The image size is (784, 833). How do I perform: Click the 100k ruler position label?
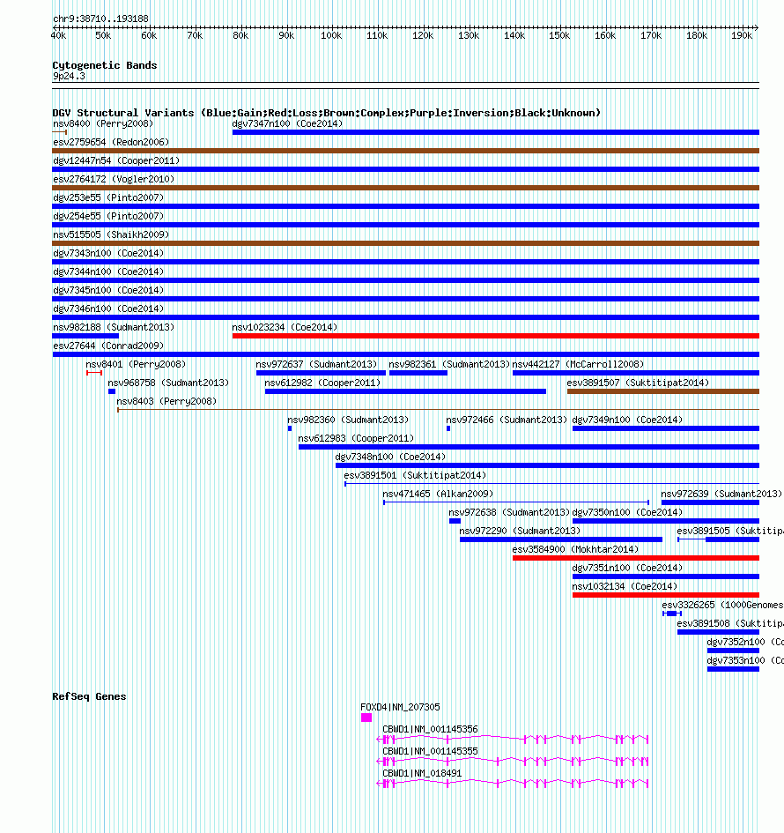pyautogui.click(x=331, y=35)
